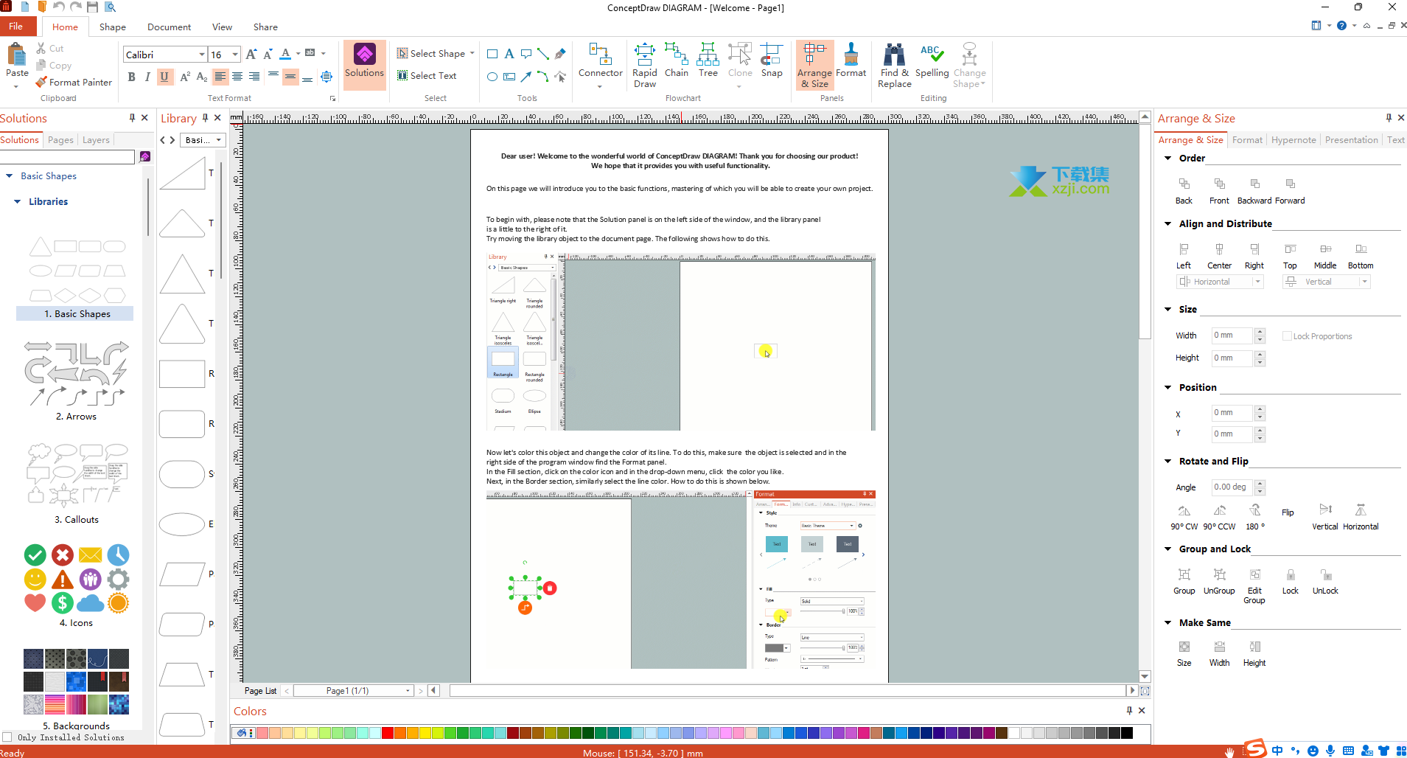Enable the Lock Proportions checkbox

coord(1287,336)
